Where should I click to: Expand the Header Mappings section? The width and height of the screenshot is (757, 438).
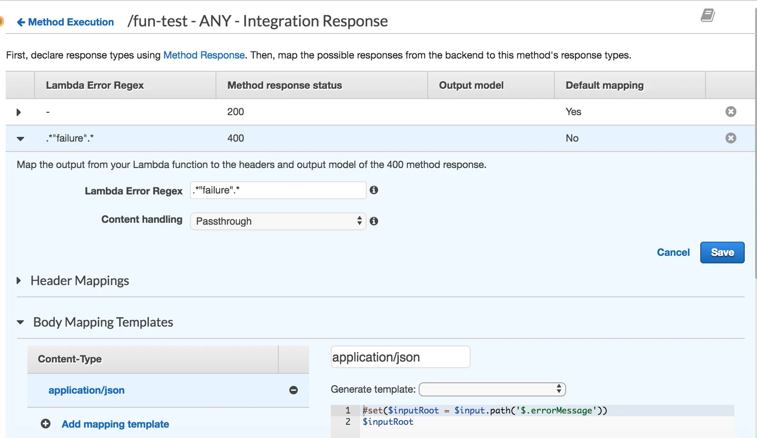pos(19,281)
